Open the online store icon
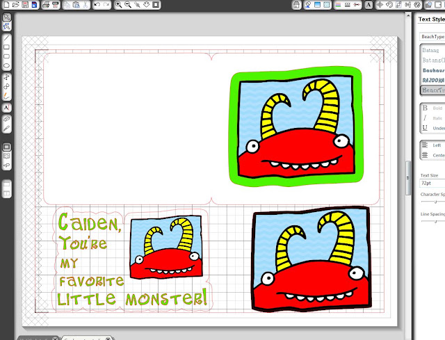 coord(6,165)
